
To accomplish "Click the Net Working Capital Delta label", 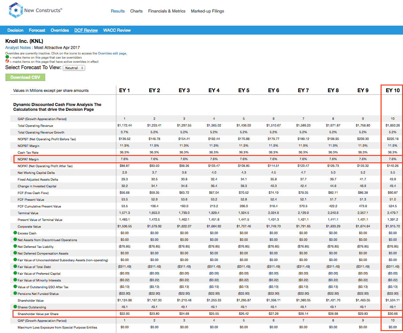I will [x=36, y=173].
